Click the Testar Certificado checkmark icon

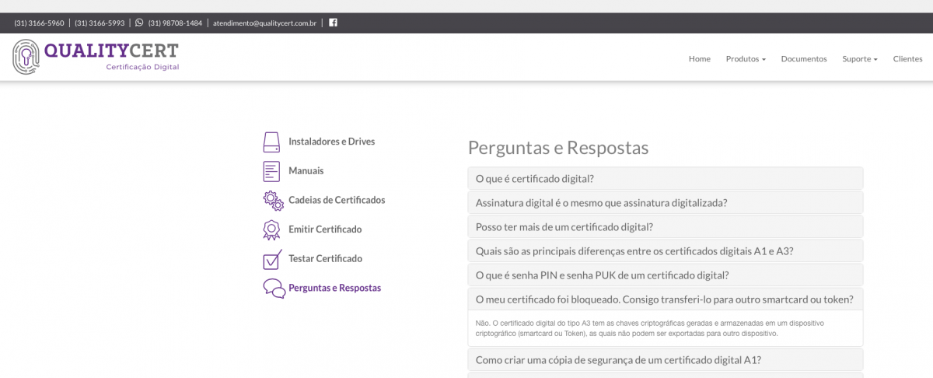(272, 258)
